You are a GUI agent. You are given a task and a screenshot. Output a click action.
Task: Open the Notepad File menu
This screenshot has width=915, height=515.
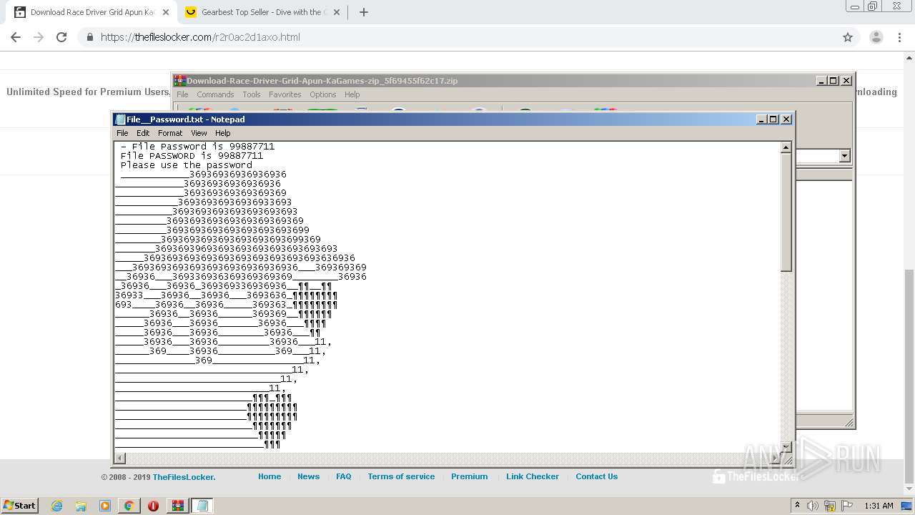point(122,133)
